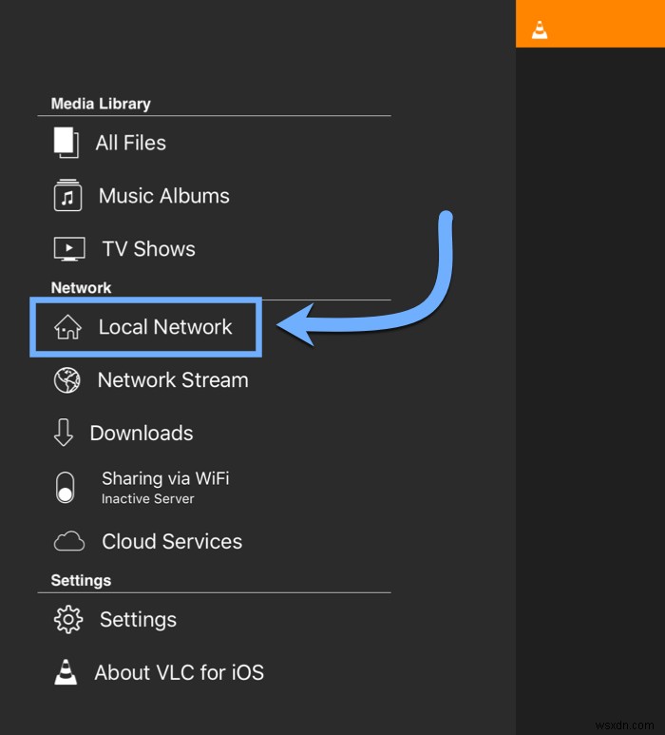This screenshot has width=665, height=735.
Task: Open the Settings menu item
Action: (138, 620)
